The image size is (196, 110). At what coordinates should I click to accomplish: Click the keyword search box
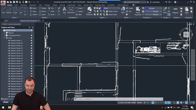coord(134,2)
